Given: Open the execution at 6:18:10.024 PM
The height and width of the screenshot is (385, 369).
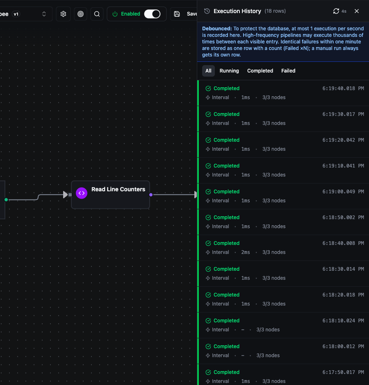Looking at the screenshot, I should tap(284, 325).
